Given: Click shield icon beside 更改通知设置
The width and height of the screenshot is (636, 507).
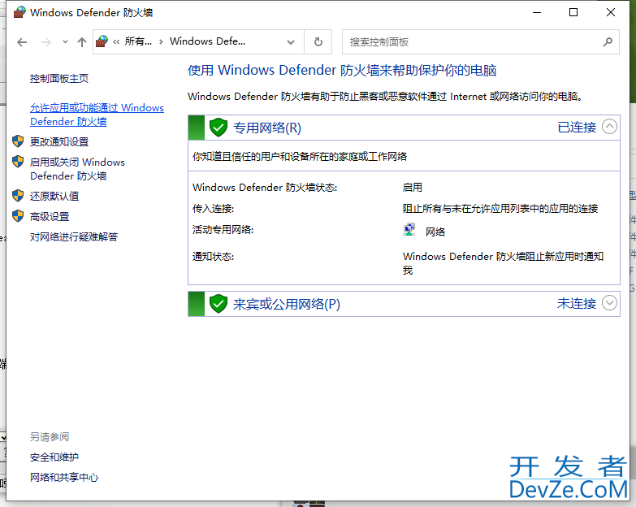Looking at the screenshot, I should pos(18,141).
